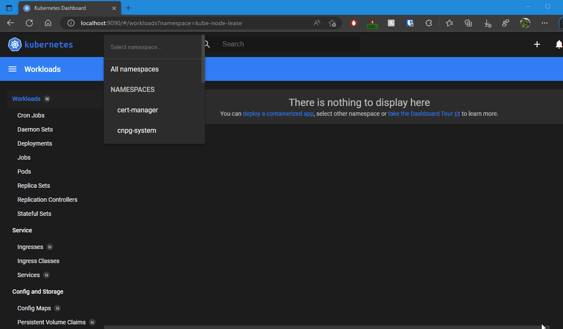This screenshot has height=329, width=563.
Task: Open the hamburger navigation menu
Action: 12,69
